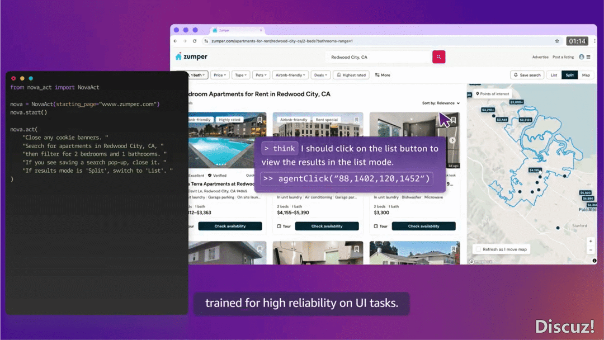Click next photo arrow on third listing
This screenshot has height=340, width=604.
(x=453, y=140)
